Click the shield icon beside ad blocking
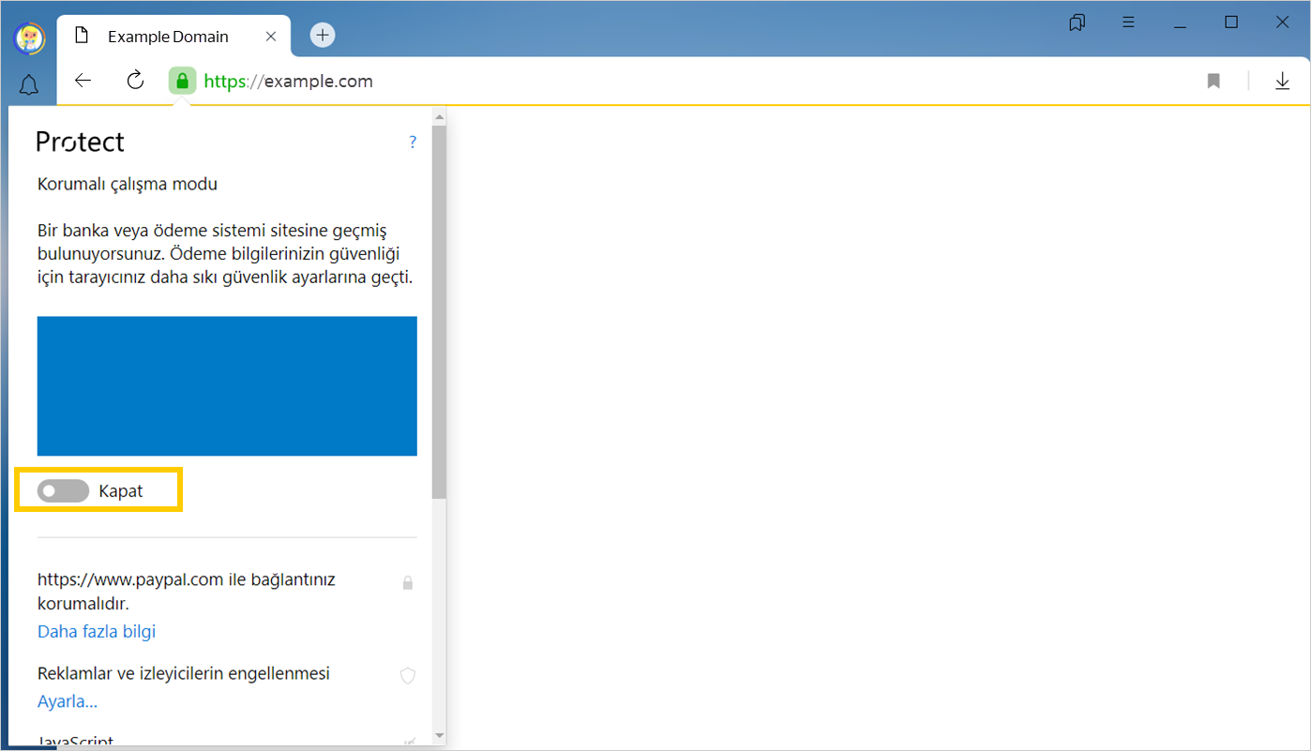Viewport: 1311px width, 751px height. pos(408,675)
